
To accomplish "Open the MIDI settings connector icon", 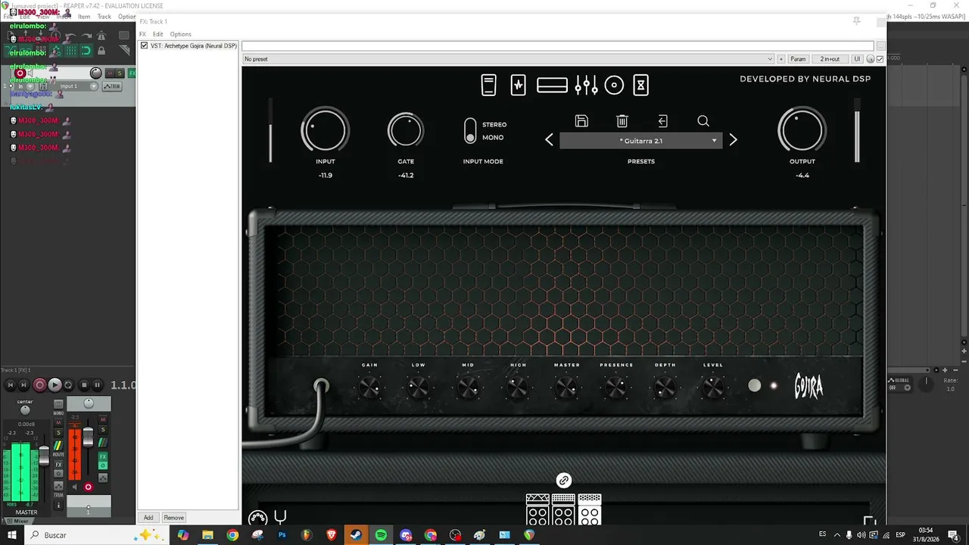I will point(257,518).
